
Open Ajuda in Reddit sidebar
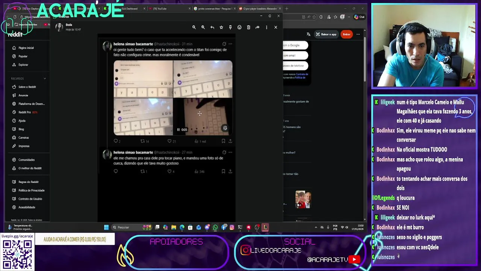point(22,121)
